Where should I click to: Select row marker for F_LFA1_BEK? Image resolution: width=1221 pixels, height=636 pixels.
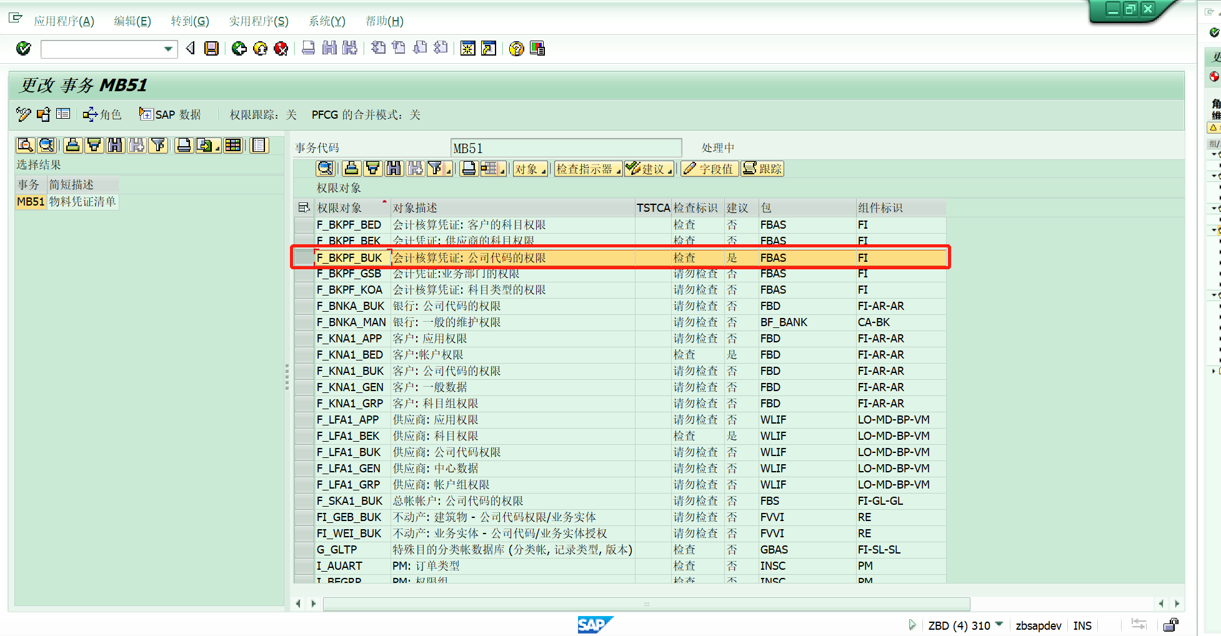(x=304, y=436)
